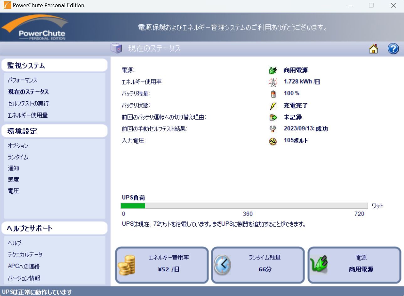This screenshot has width=404, height=296.
Task: Click the UPS負荷 green load bar
Action: click(x=133, y=206)
